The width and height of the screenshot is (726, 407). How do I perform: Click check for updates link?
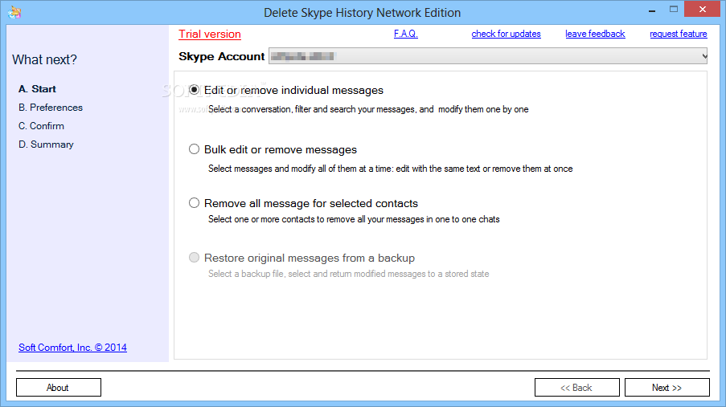click(x=506, y=34)
